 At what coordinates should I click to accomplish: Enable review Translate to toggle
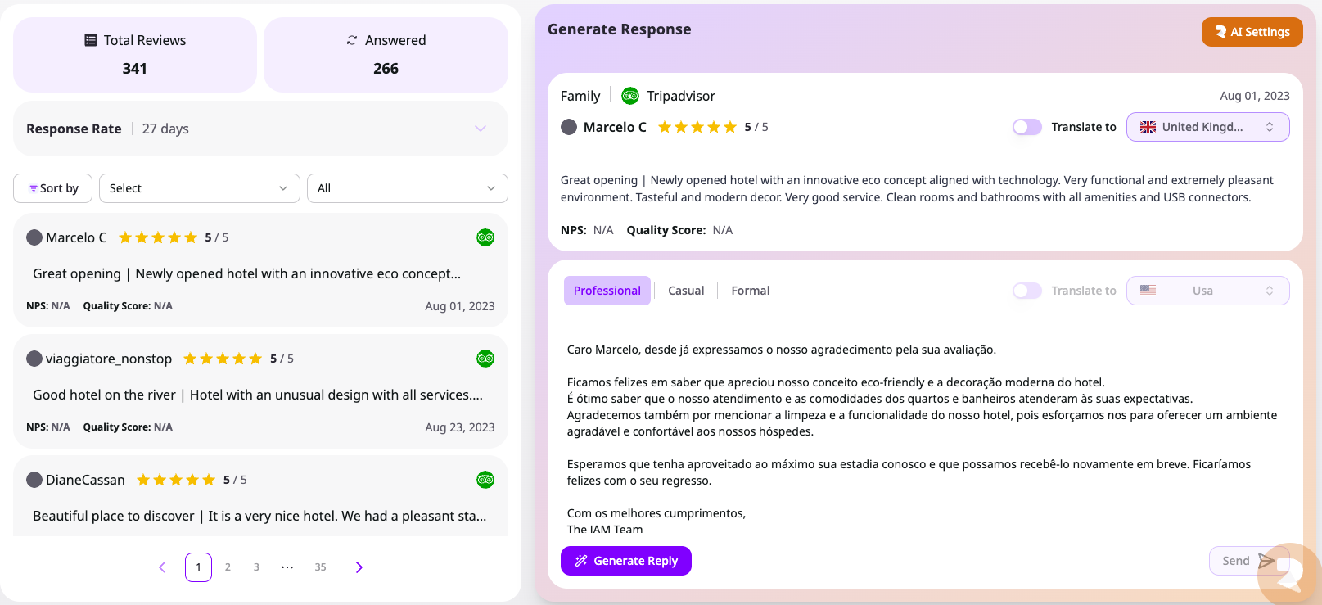tap(1026, 127)
